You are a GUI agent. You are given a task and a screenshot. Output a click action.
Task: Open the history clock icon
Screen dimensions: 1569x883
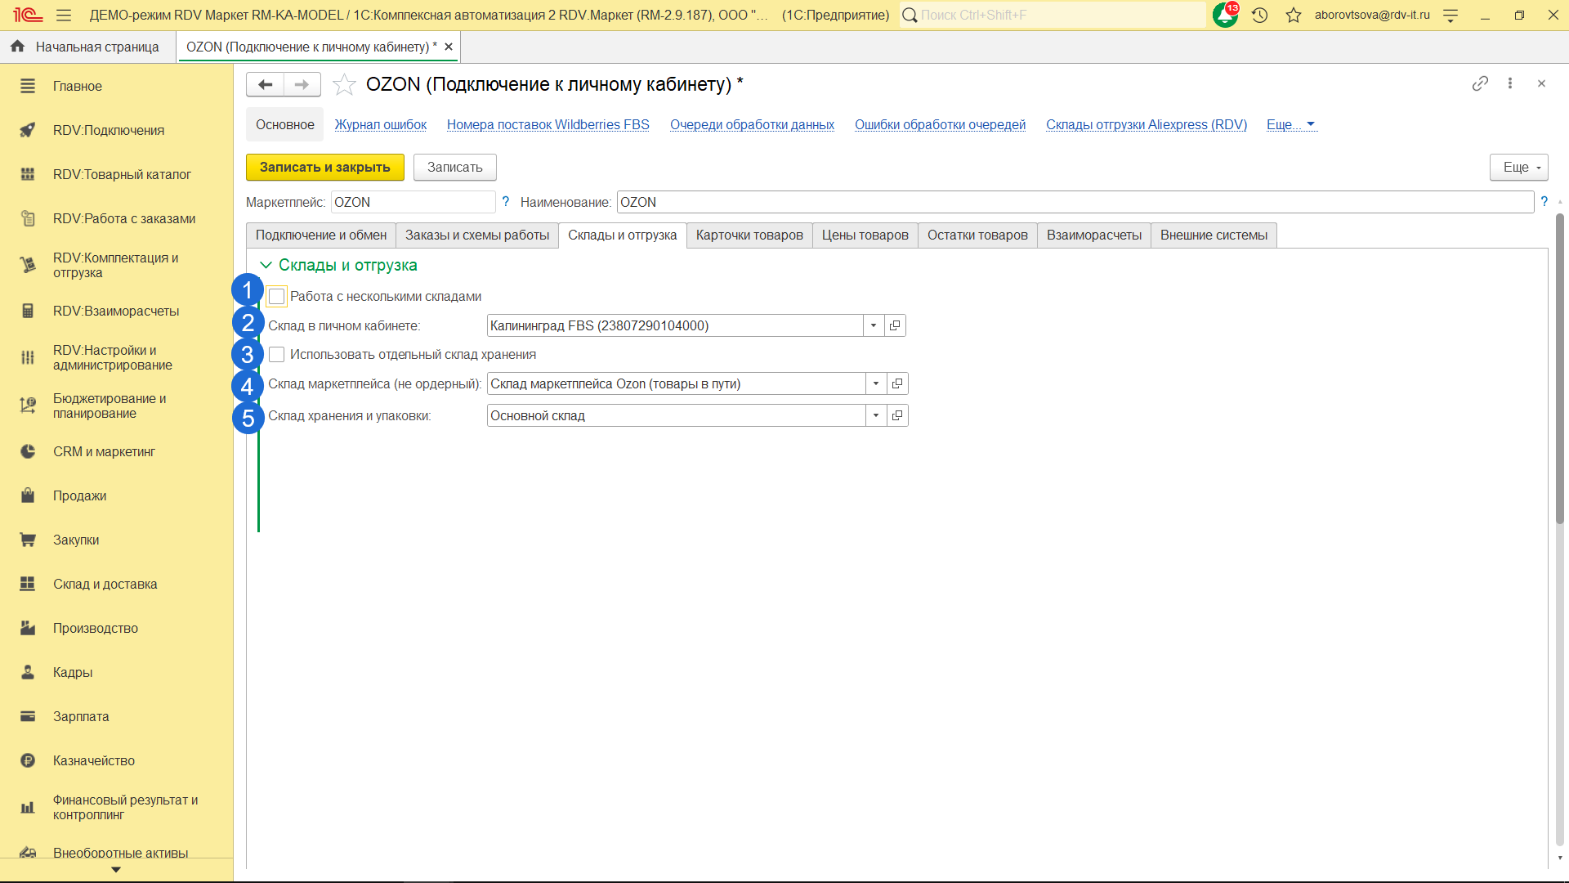1259,15
